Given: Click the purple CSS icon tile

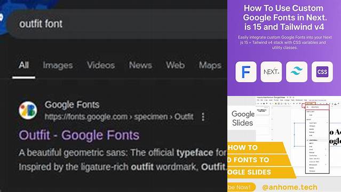Looking at the screenshot, I should (322, 72).
